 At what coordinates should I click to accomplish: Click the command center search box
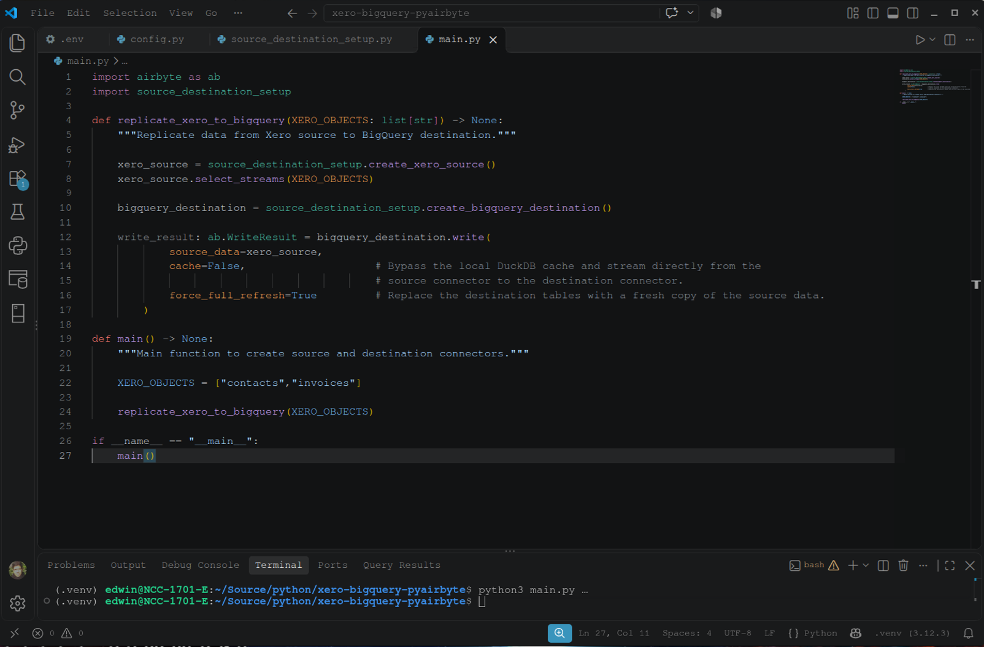pos(491,13)
